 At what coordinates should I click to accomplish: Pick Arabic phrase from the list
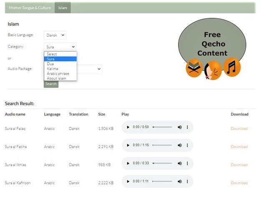58,73
